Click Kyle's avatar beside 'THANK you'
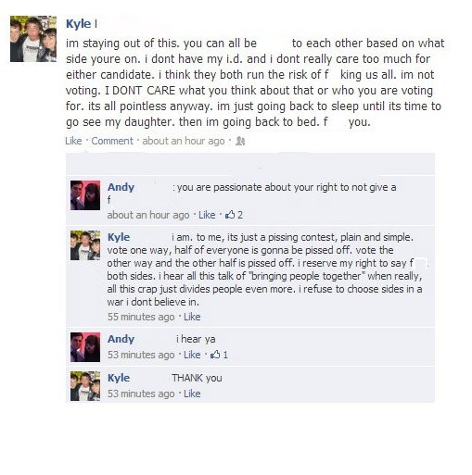This screenshot has width=472, height=475. 85,386
